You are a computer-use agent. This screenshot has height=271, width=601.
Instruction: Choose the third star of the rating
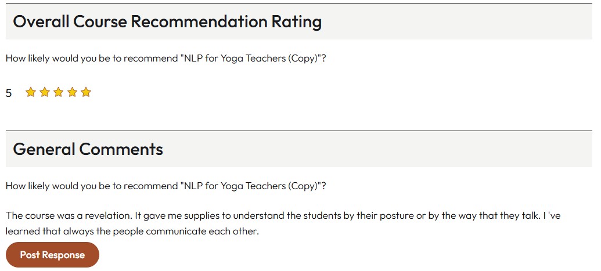[x=58, y=92]
